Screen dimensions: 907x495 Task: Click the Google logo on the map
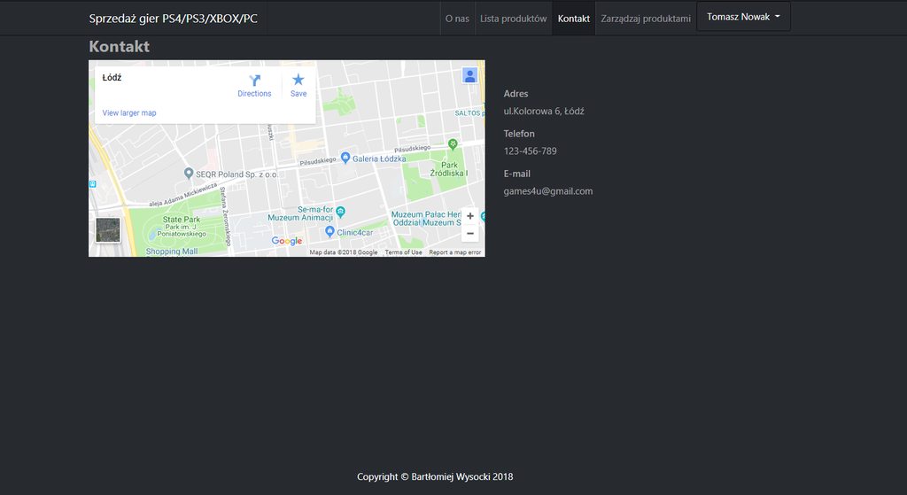click(287, 241)
